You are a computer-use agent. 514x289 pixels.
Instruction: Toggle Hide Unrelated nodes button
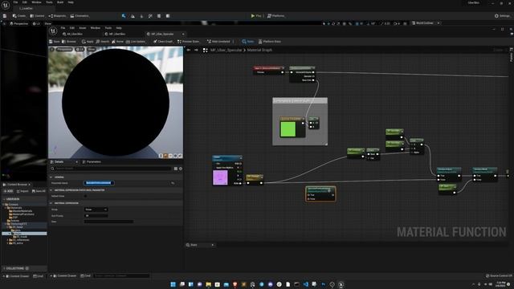[x=218, y=42]
